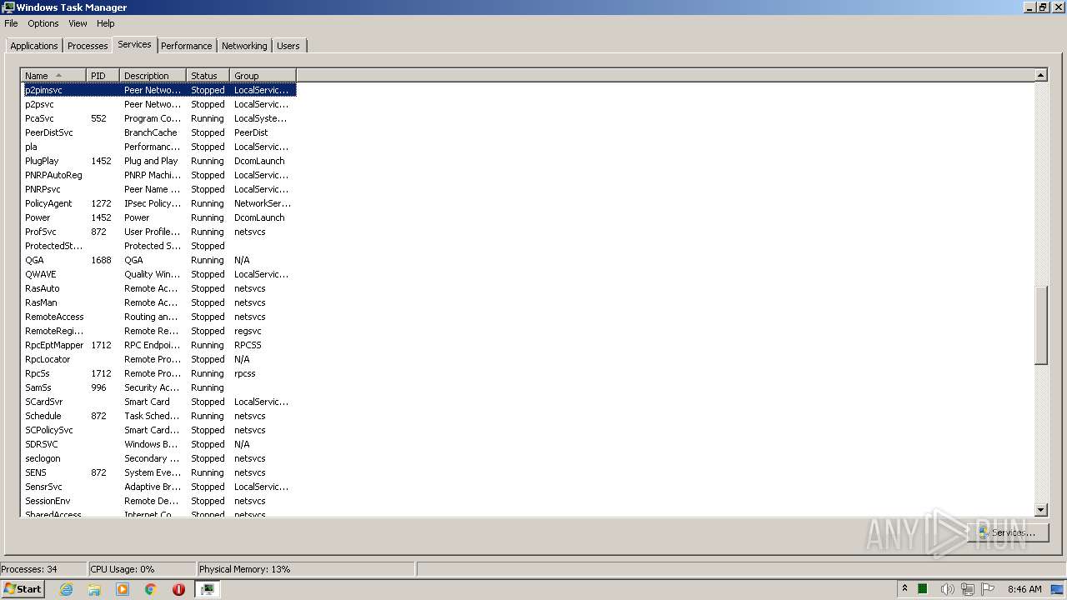This screenshot has height=600, width=1067.
Task: Select the RpcLocator service row
Action: (x=158, y=359)
